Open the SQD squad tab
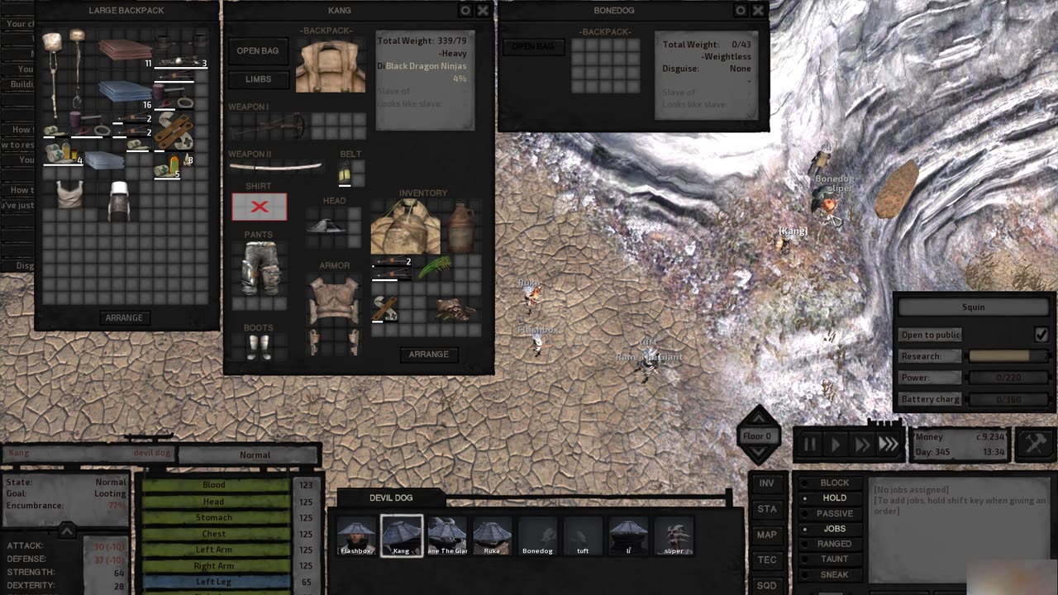The image size is (1058, 595). (767, 585)
